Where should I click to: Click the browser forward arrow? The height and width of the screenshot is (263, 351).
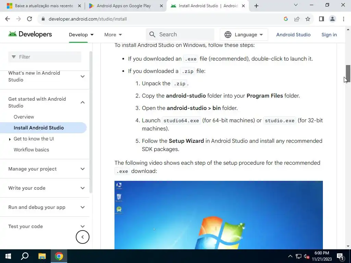tap(19, 19)
